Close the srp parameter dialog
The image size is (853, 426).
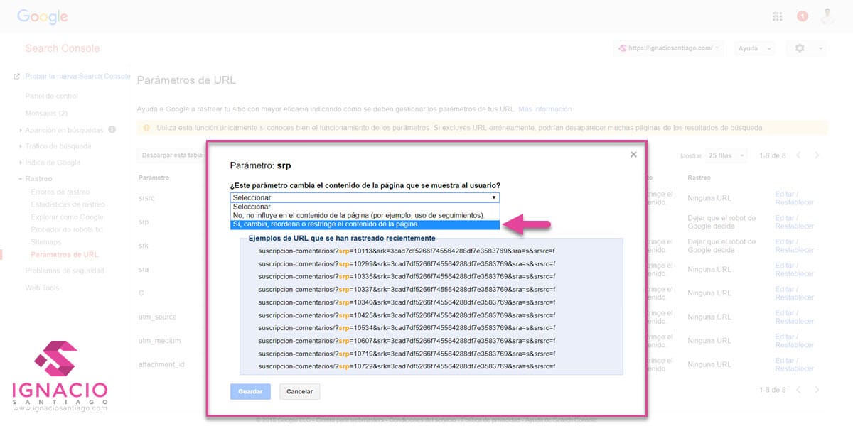pos(633,154)
